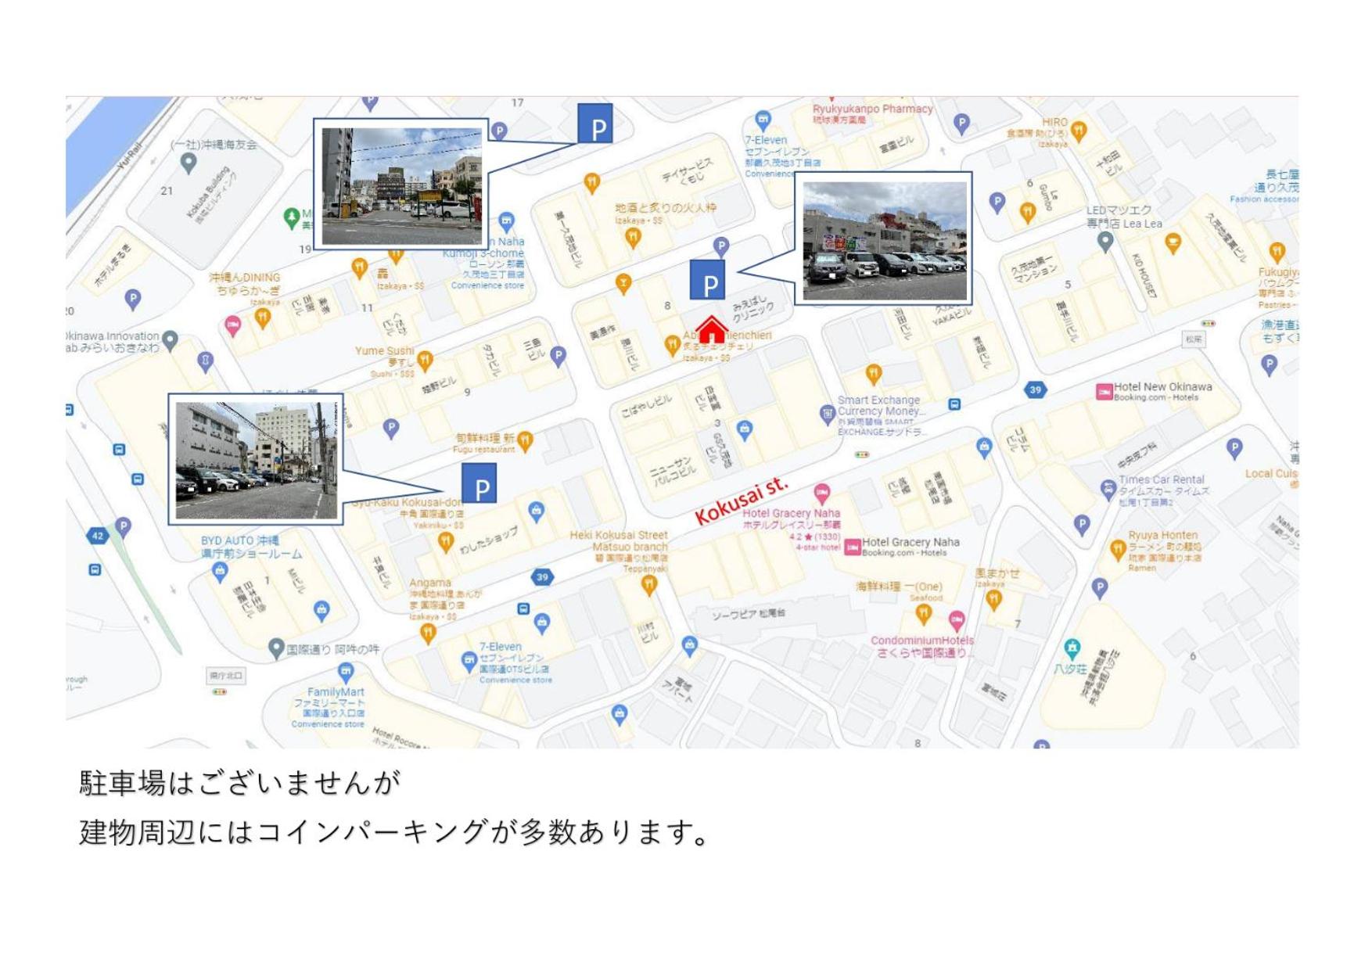1372x969 pixels.
Task: Click the route 42 road shield
Action: click(x=97, y=536)
